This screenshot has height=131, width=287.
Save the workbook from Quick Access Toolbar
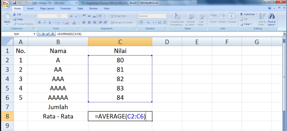tap(14, 3)
